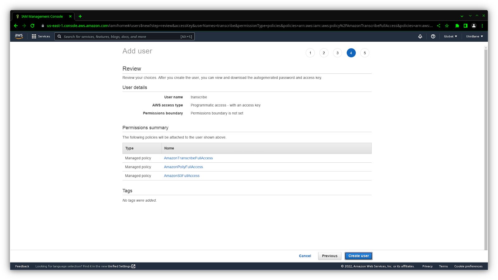Click the browser forward arrow
The width and height of the screenshot is (498, 280).
pos(24,26)
